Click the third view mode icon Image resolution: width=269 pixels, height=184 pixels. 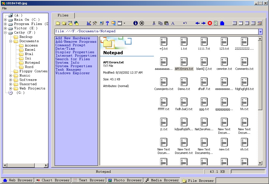pyautogui.click(x=247, y=23)
